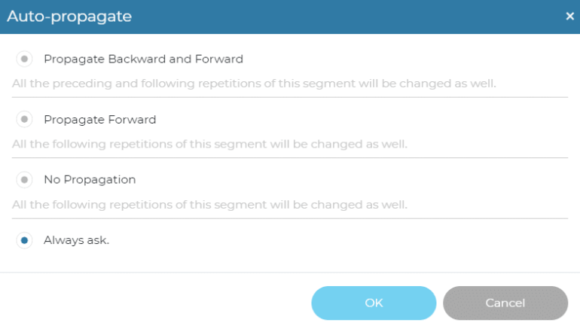Close the Auto-propagate dialog with the X icon
The image size is (580, 329).
569,16
